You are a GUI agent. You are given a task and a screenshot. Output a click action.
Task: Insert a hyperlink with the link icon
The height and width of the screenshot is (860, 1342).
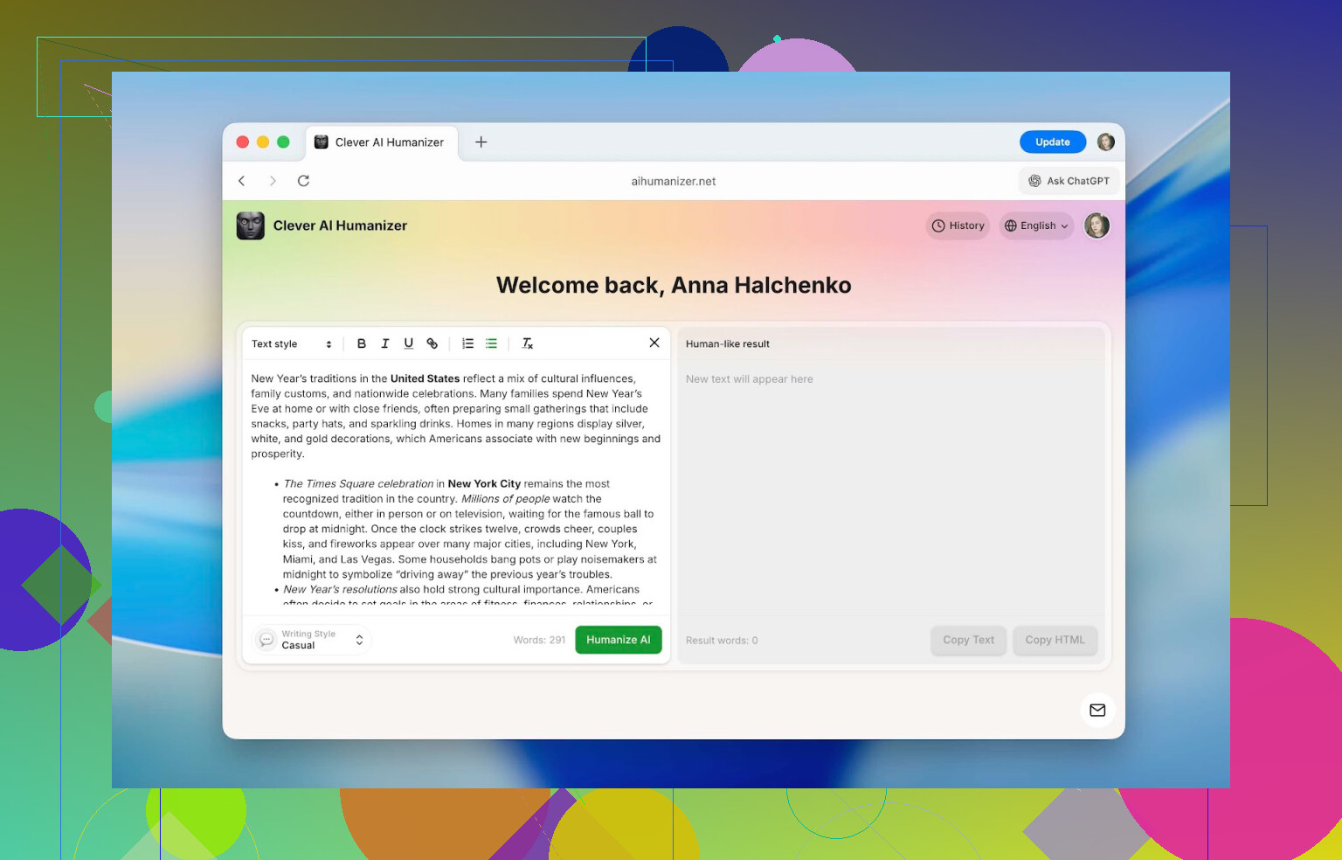tap(432, 343)
